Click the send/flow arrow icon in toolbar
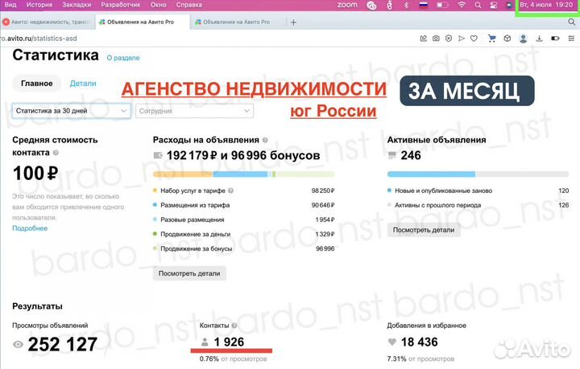 [462, 39]
